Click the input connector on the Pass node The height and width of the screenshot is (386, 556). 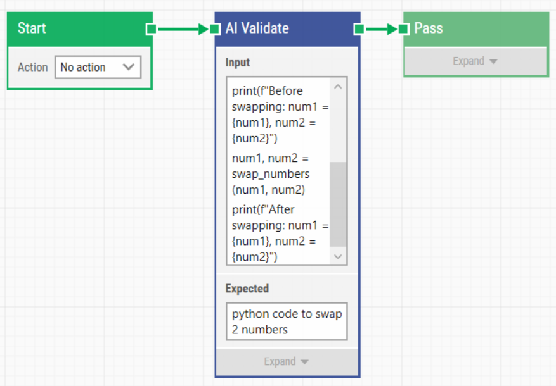point(404,28)
